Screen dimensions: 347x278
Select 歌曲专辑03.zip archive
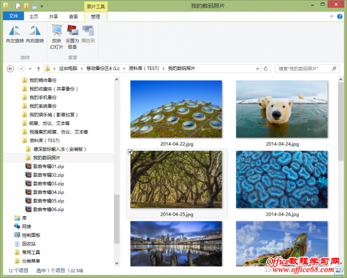coord(45,184)
